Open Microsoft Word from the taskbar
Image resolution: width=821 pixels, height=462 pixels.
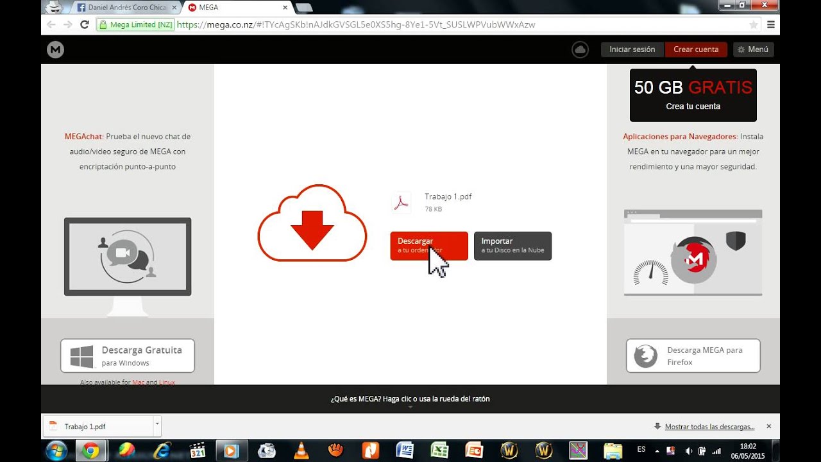click(405, 450)
